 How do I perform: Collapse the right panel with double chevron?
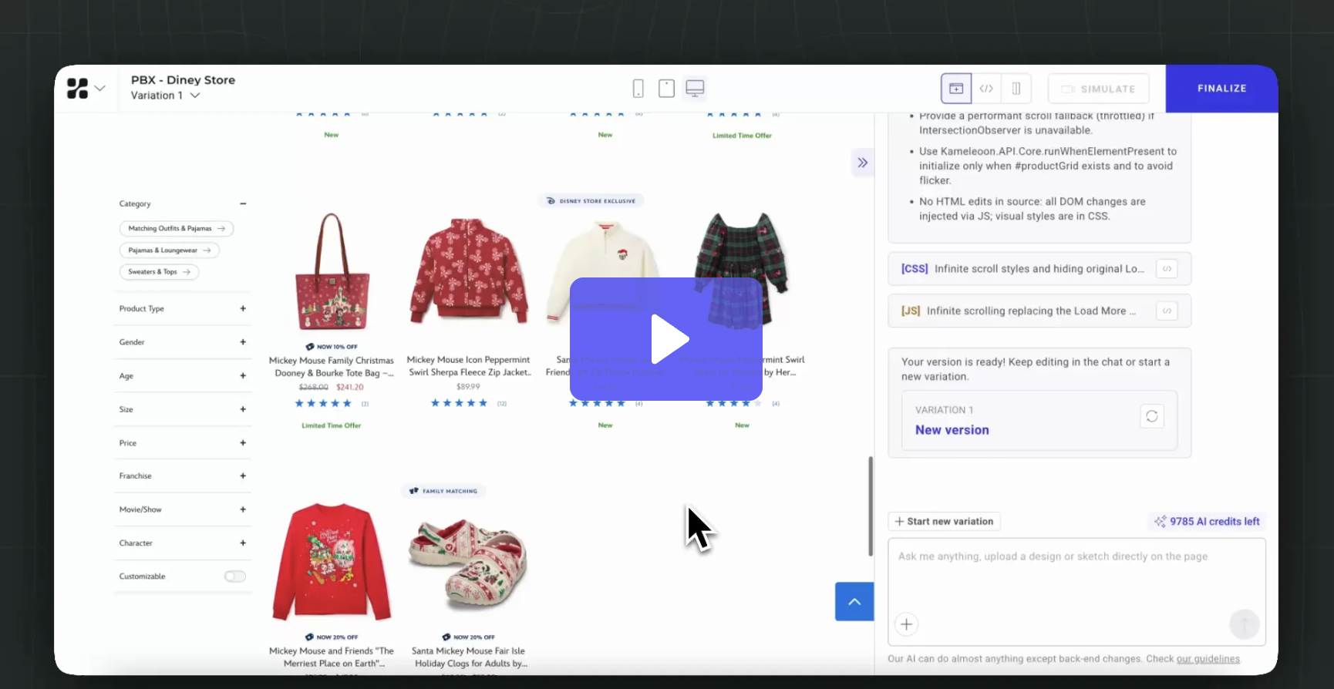863,163
